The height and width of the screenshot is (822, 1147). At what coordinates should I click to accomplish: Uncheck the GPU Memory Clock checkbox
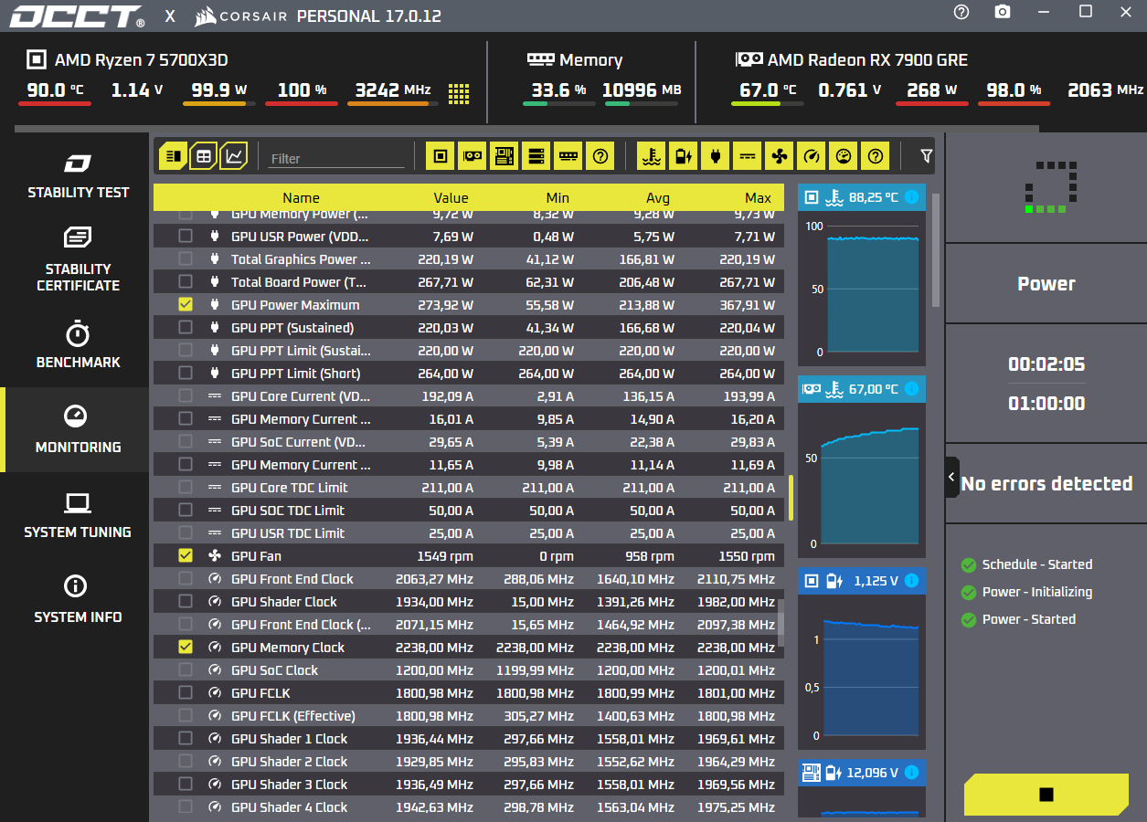tap(186, 647)
